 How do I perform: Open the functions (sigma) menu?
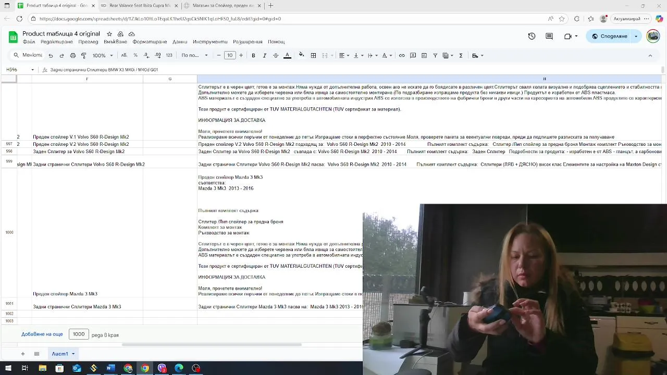461,56
